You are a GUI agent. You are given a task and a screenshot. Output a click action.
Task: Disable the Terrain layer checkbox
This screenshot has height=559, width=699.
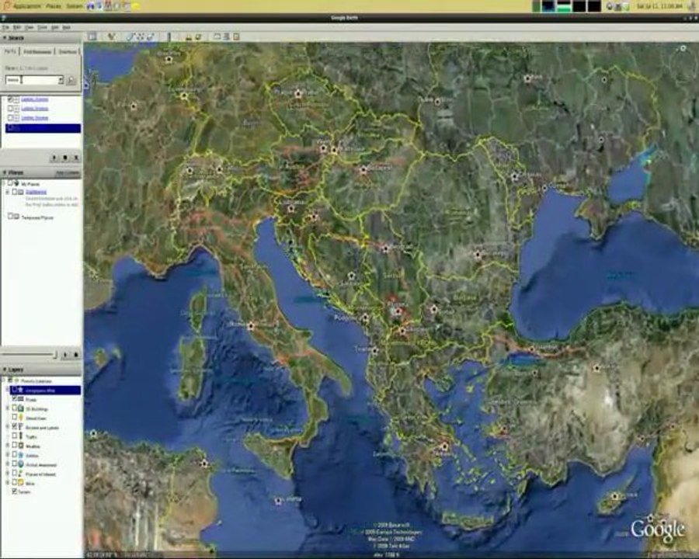click(14, 491)
